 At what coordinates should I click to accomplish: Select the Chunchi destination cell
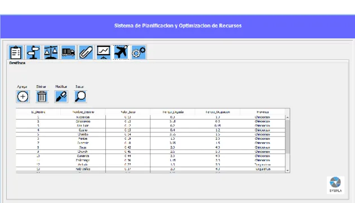point(83,152)
